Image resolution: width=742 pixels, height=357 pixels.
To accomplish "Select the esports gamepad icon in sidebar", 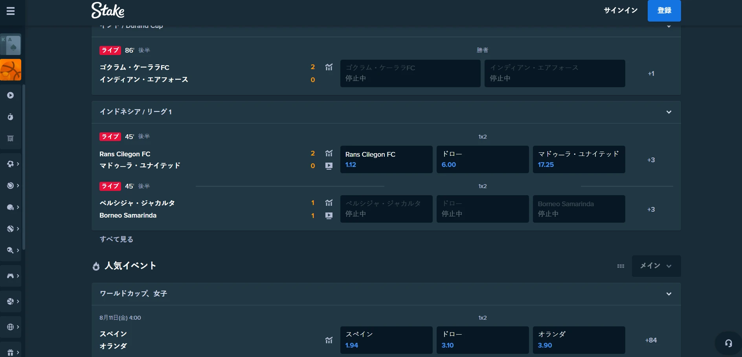I will (11, 276).
